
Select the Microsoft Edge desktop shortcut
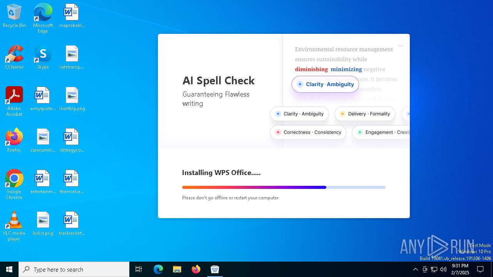(x=43, y=18)
